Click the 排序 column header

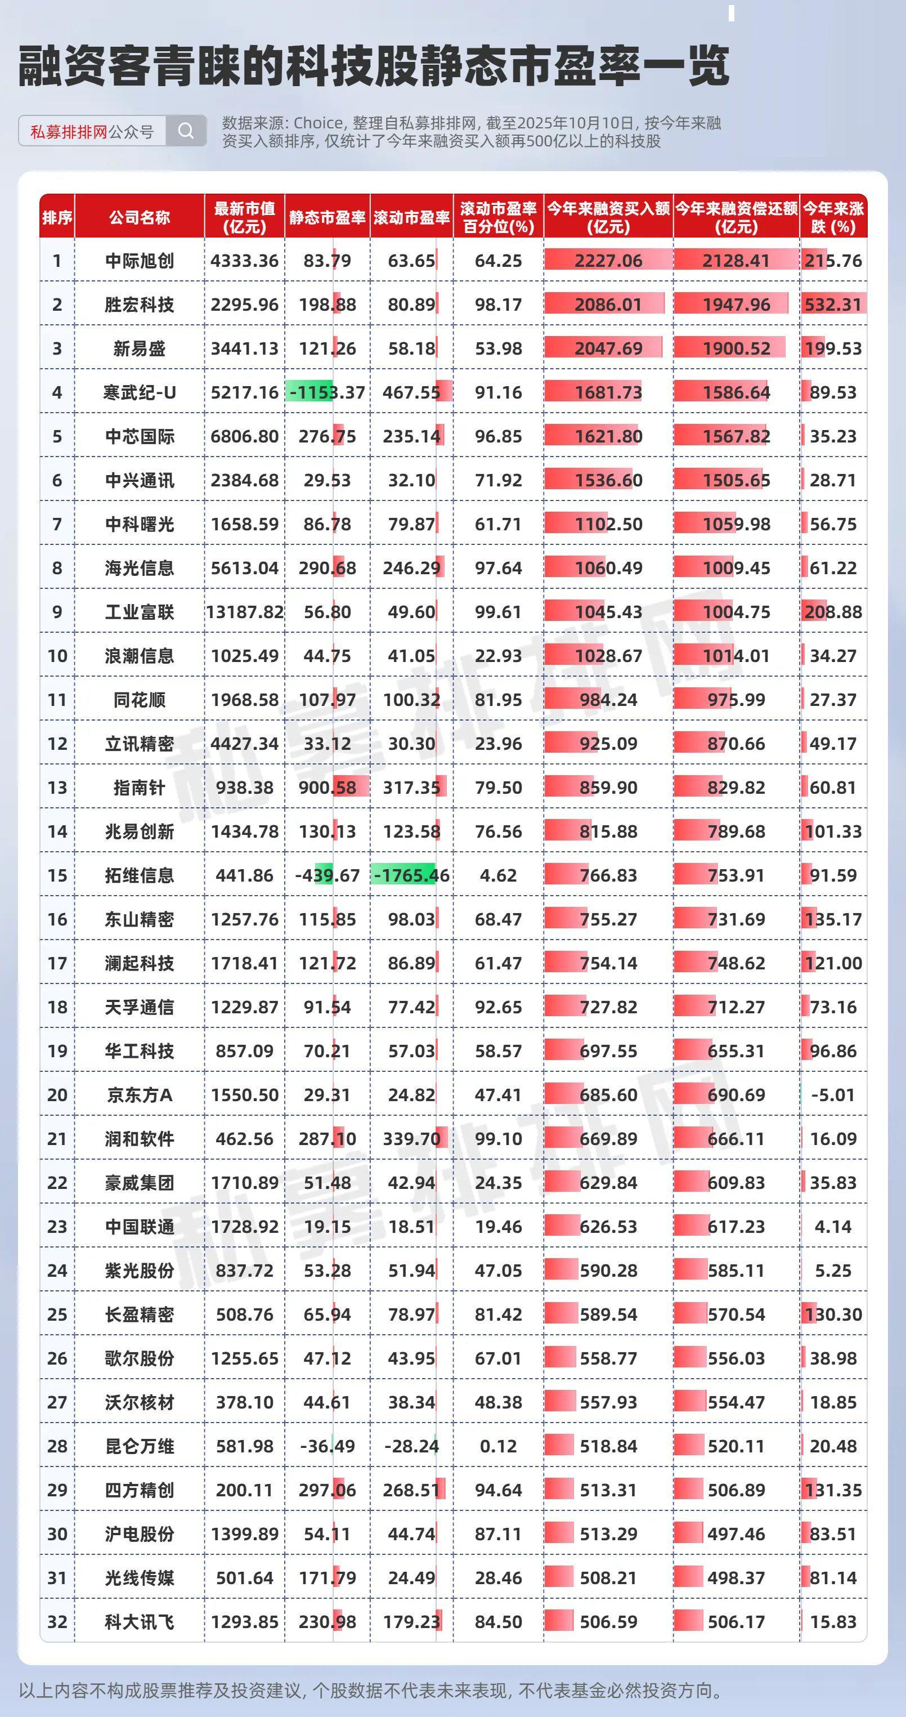pos(57,217)
